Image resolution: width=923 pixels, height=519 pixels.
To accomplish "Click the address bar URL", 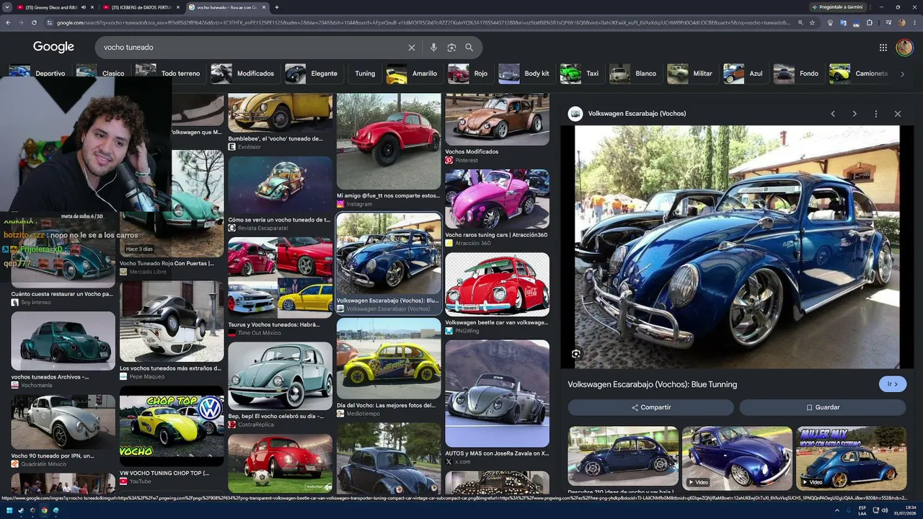I will [x=423, y=22].
